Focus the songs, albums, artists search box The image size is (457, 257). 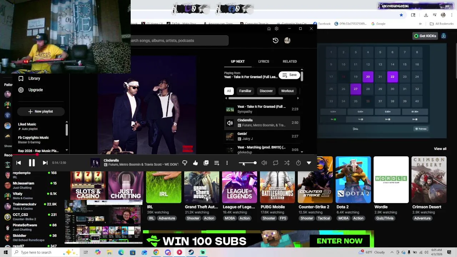(x=179, y=40)
